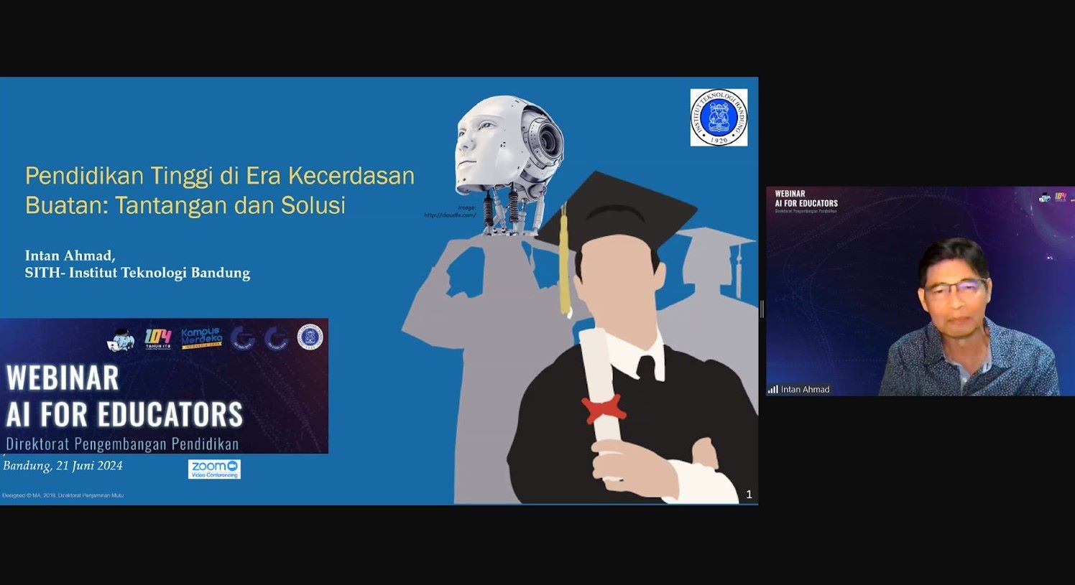
Task: Click the Zoom Video Conferencing logo
Action: [x=214, y=469]
